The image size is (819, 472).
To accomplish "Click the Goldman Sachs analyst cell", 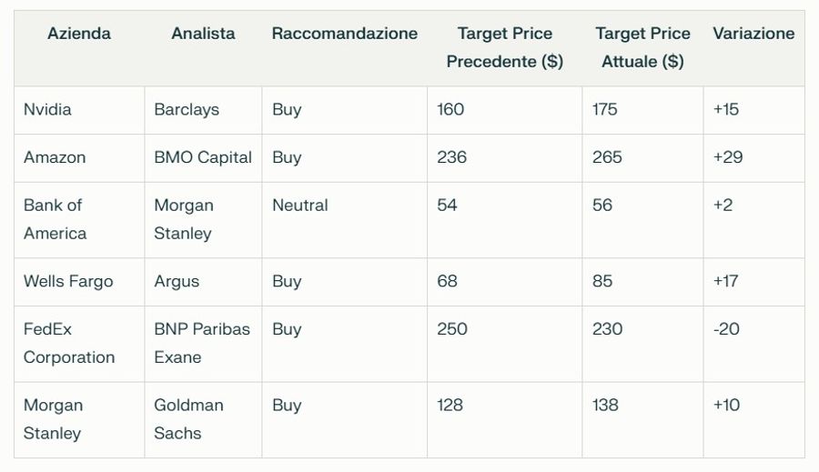I will (188, 419).
